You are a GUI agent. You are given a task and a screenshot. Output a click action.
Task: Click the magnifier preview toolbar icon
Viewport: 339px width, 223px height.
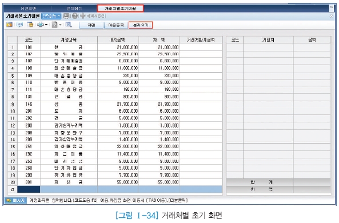pos(69,25)
